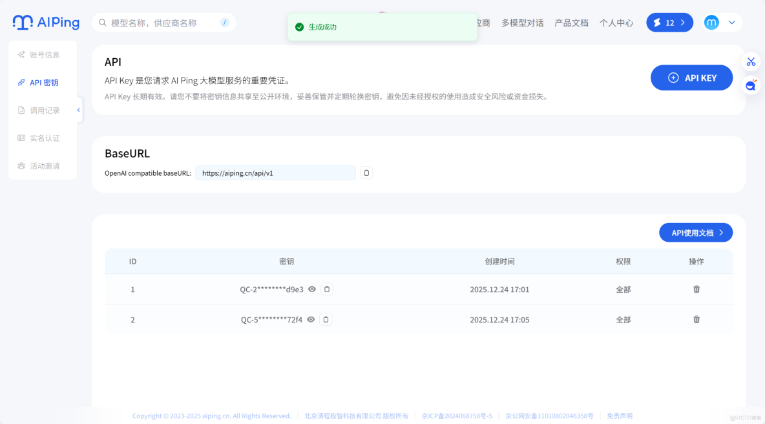Open the balance details via 12 badge
Image resolution: width=765 pixels, height=424 pixels.
tap(669, 22)
